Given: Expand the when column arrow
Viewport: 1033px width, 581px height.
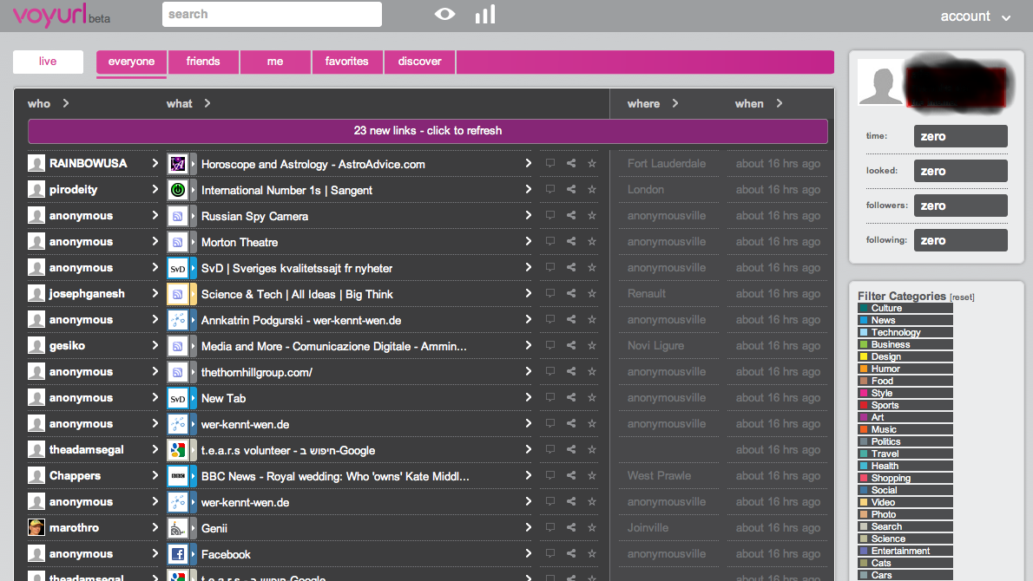Looking at the screenshot, I should 780,103.
